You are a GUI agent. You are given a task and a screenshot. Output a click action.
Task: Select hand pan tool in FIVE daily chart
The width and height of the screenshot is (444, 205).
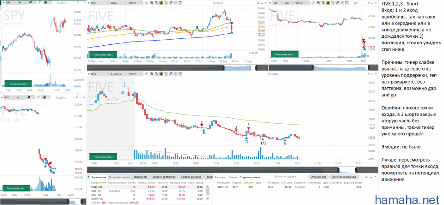click(x=161, y=3)
